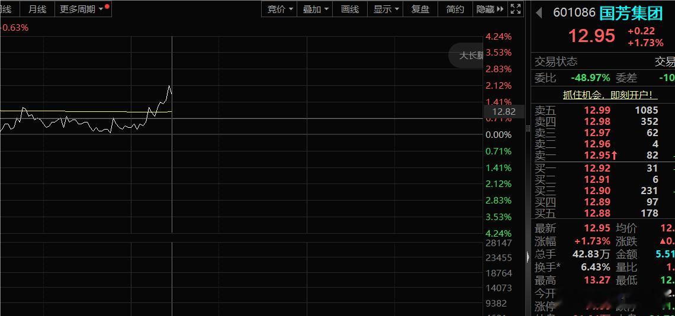Click 卖五 volume 1085
Image resolution: width=675 pixels, height=316 pixels.
click(647, 110)
